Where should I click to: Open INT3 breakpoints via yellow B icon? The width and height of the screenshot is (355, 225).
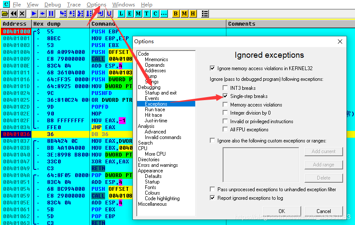click(x=176, y=14)
